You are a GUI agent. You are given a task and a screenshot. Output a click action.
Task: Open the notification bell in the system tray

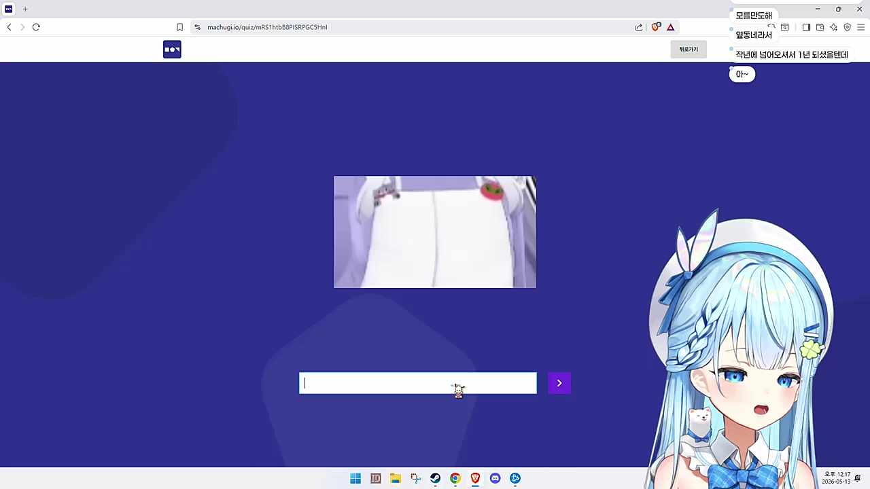point(858,478)
